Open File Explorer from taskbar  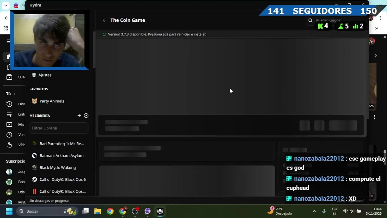pos(98,211)
